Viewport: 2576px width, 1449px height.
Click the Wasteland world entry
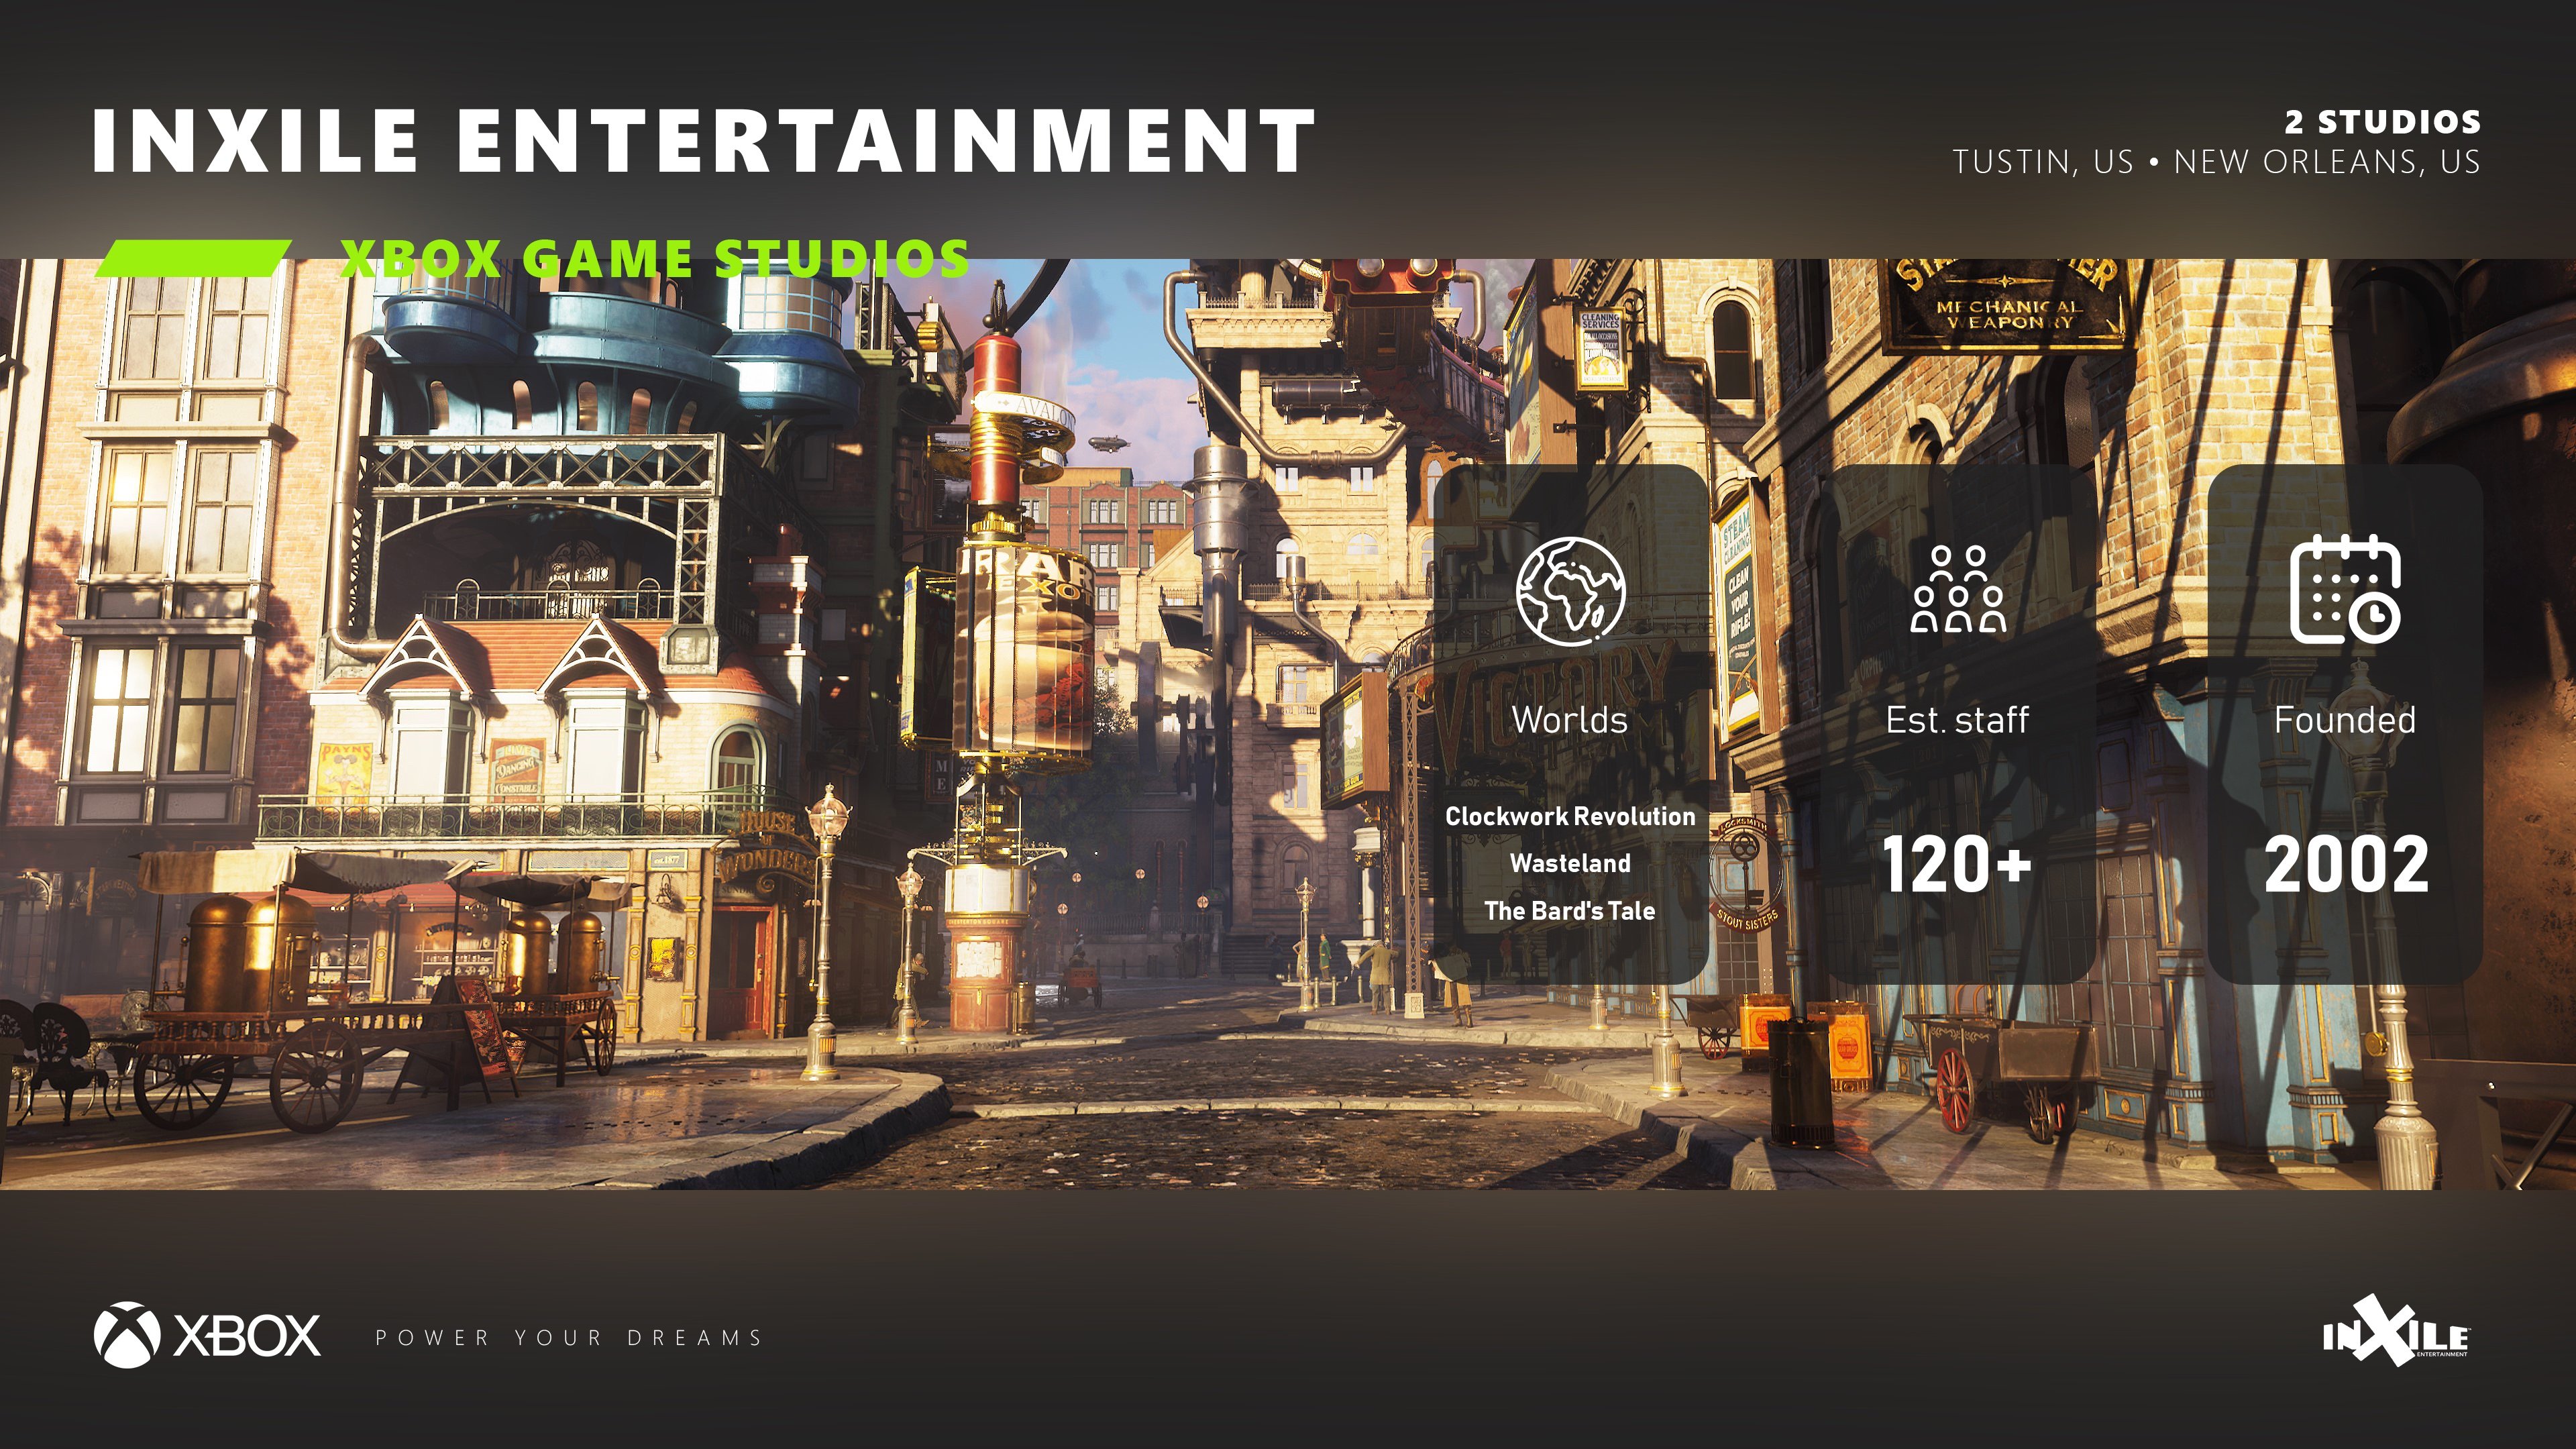(x=1570, y=863)
